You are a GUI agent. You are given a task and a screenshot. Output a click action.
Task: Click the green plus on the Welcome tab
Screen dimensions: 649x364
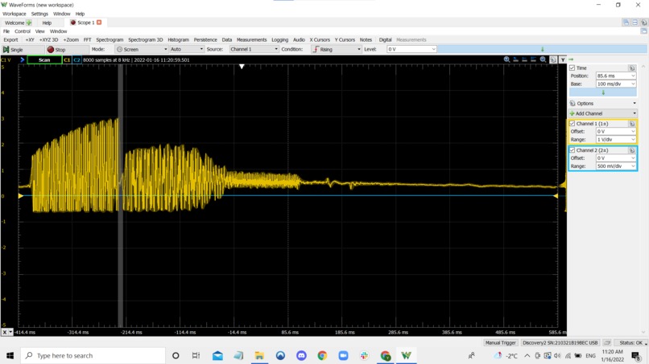[29, 22]
